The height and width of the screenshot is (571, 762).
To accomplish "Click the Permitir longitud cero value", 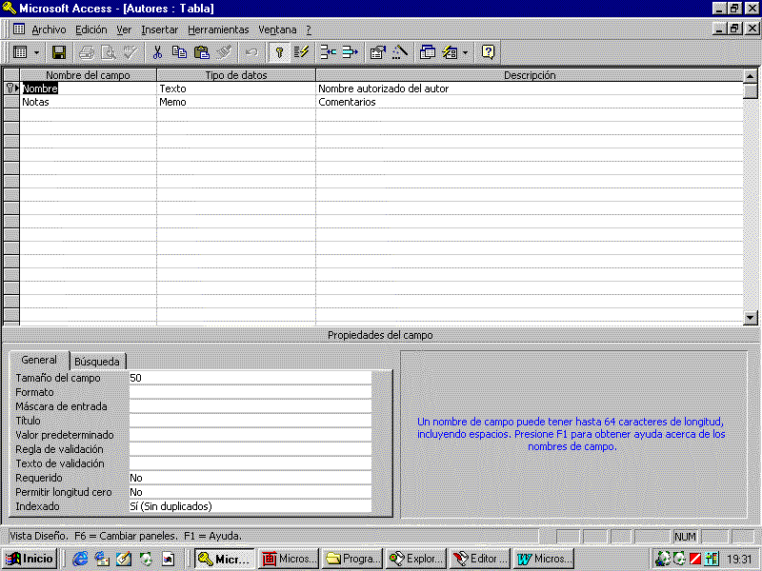I will pyautogui.click(x=251, y=492).
